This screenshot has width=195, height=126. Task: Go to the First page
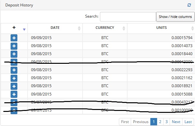(x=125, y=122)
